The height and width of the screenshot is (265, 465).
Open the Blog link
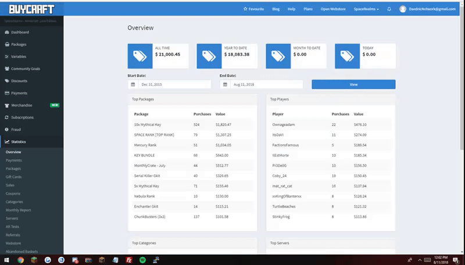click(276, 9)
